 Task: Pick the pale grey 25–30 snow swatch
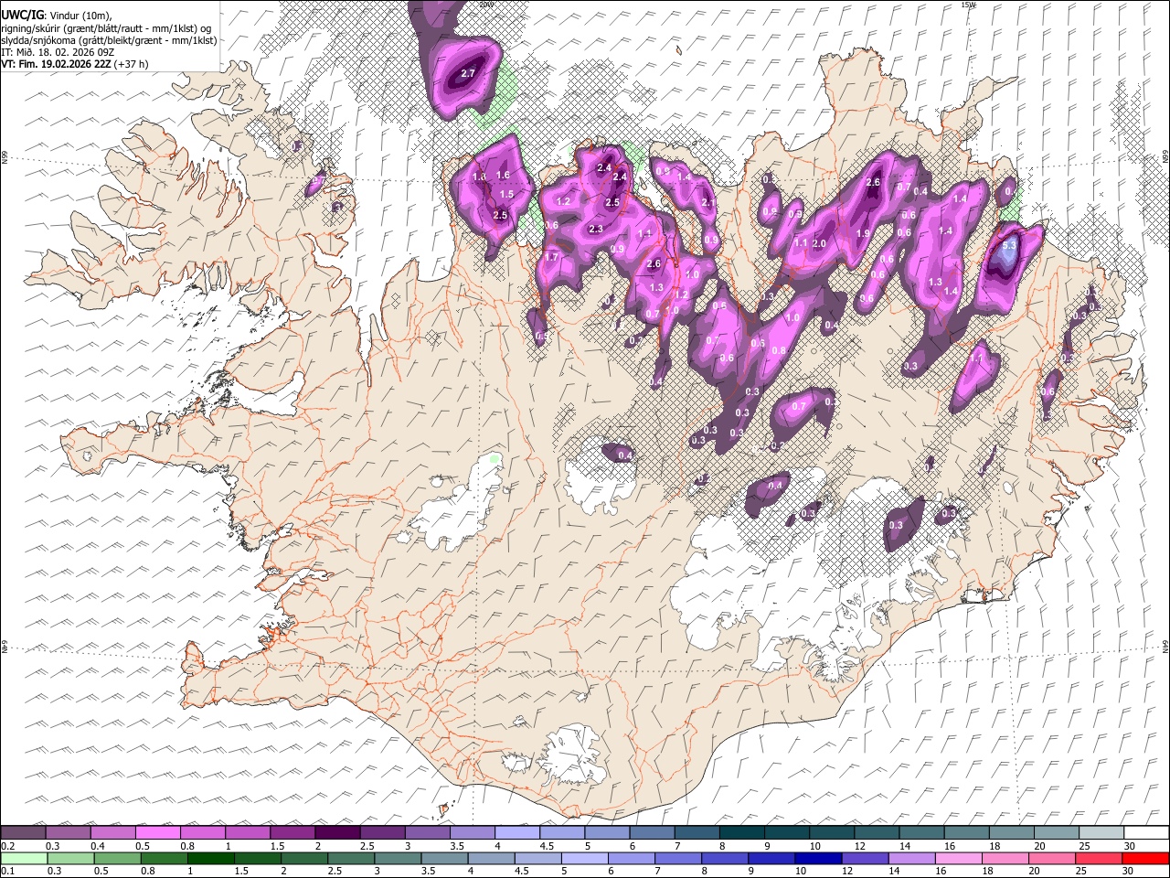click(1101, 832)
